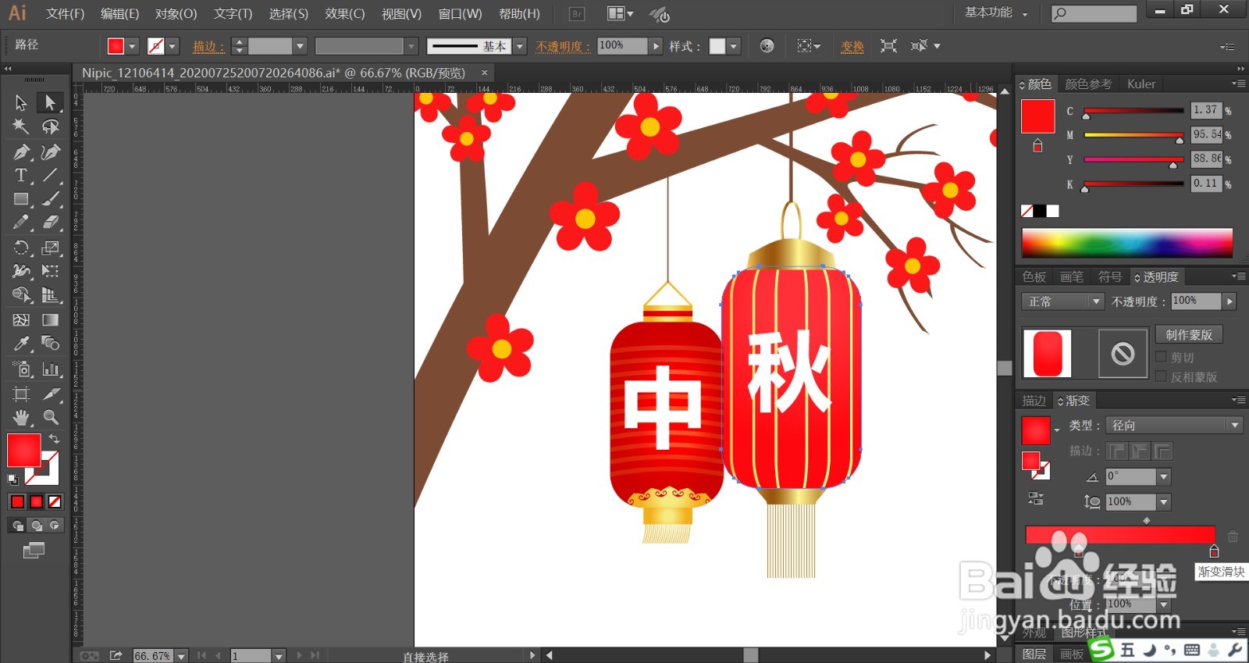The width and height of the screenshot is (1249, 663).
Task: Delete gradient stop with trash icon
Action: (x=1233, y=536)
